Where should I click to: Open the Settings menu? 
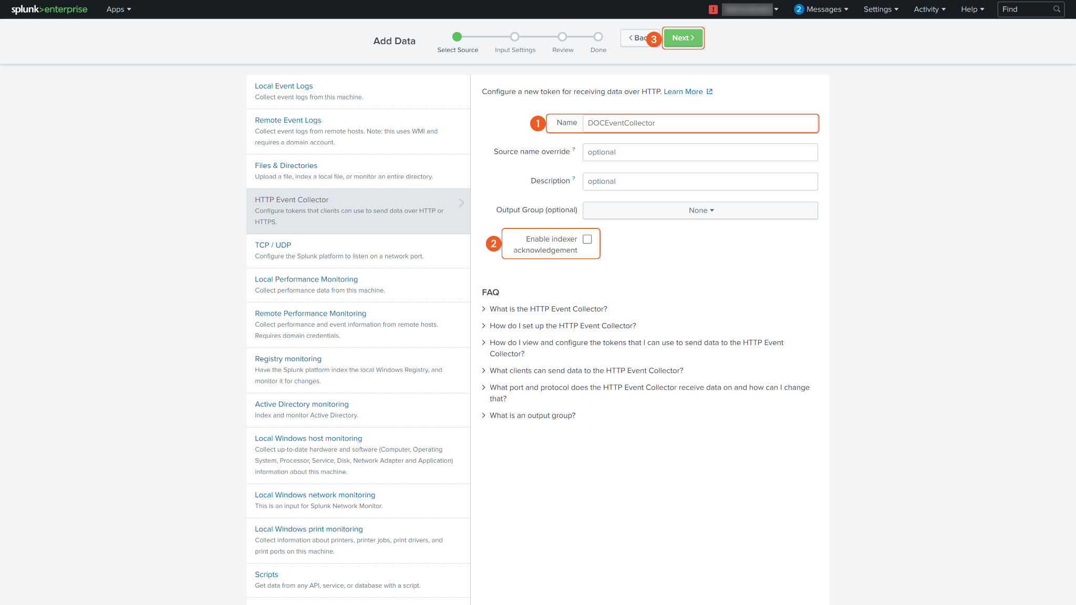(881, 9)
